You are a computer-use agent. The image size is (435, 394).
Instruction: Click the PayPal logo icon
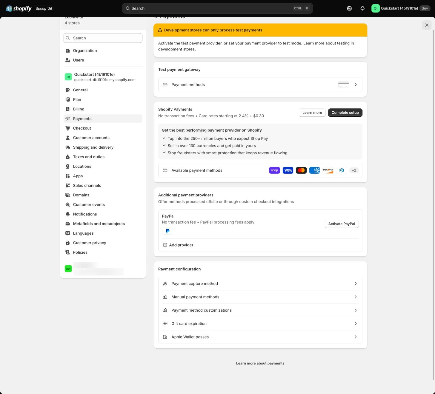click(167, 231)
